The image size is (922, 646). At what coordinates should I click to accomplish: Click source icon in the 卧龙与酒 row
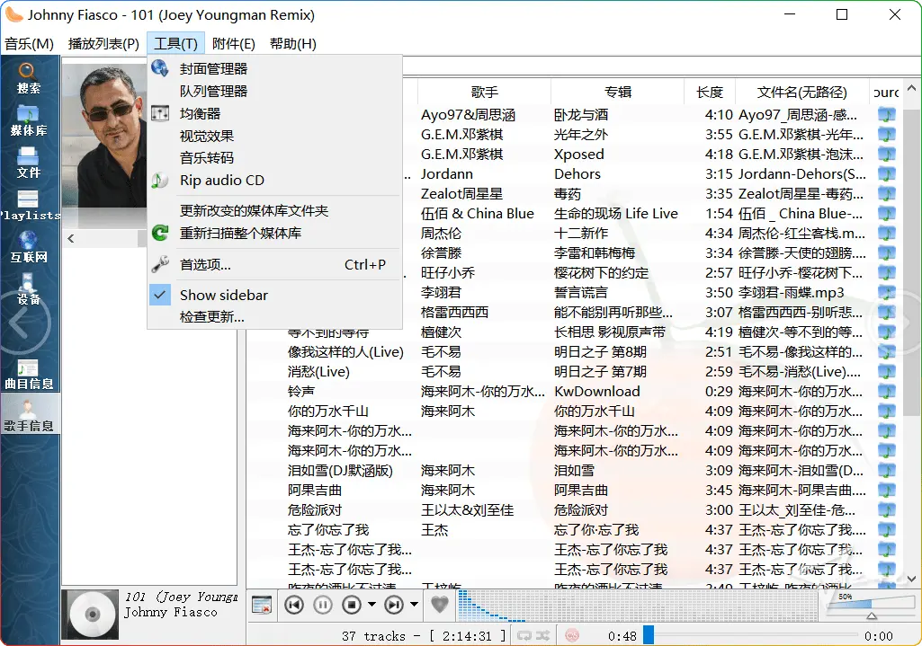click(x=886, y=114)
